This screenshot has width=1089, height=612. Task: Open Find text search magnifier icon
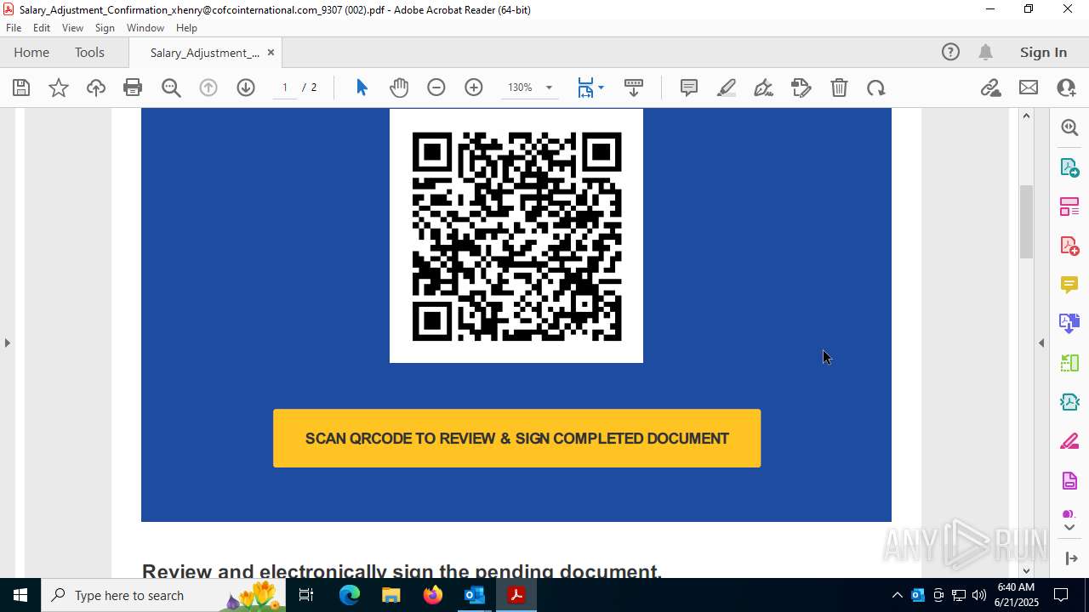point(171,88)
